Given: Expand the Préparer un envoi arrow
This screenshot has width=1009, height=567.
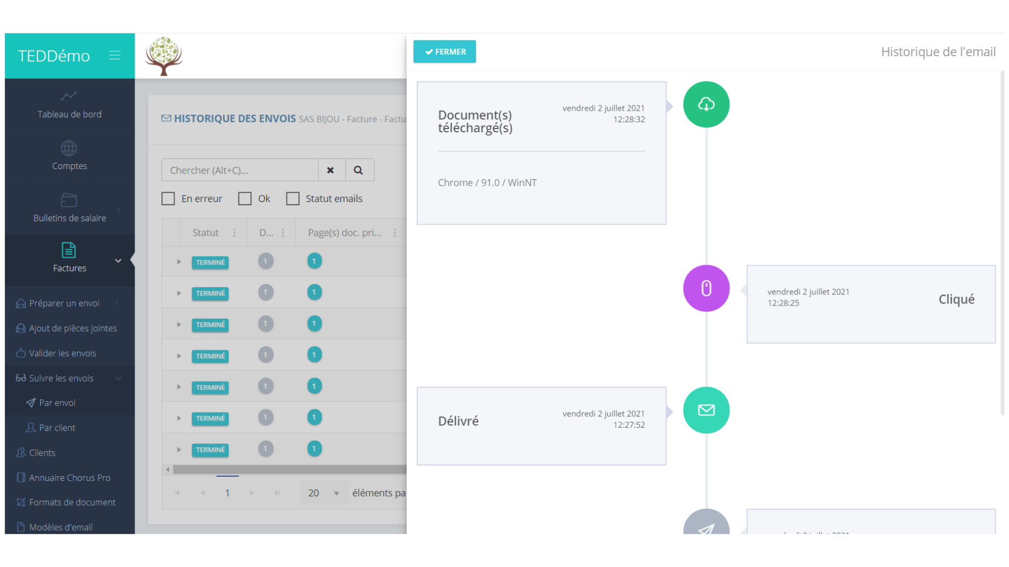Looking at the screenshot, I should [x=117, y=303].
